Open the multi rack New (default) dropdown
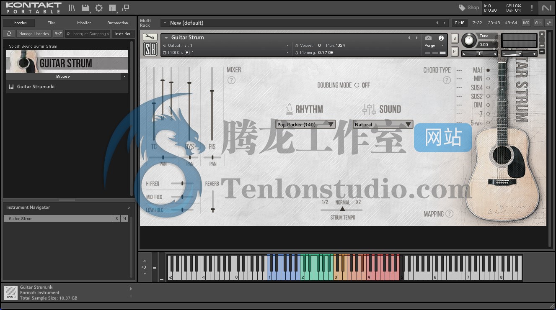 coord(166,23)
